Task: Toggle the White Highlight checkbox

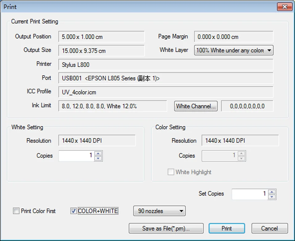Action: coord(171,172)
